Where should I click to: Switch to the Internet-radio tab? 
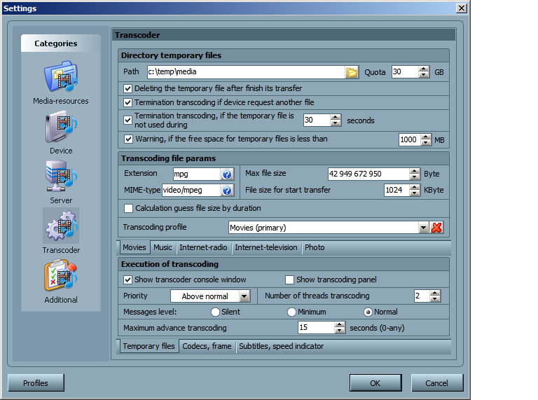[203, 247]
